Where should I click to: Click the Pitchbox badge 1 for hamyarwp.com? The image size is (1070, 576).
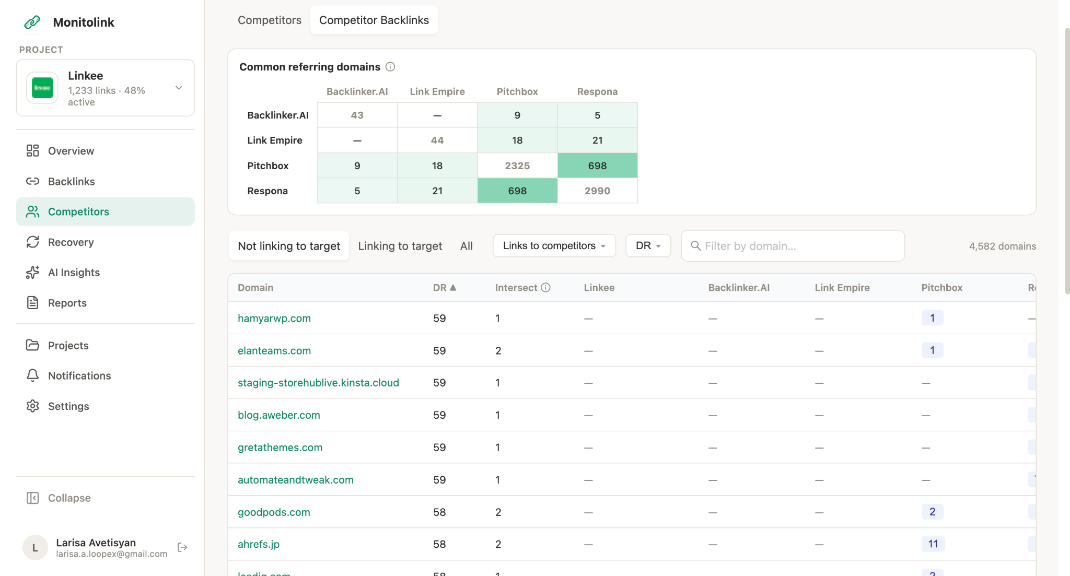point(932,318)
